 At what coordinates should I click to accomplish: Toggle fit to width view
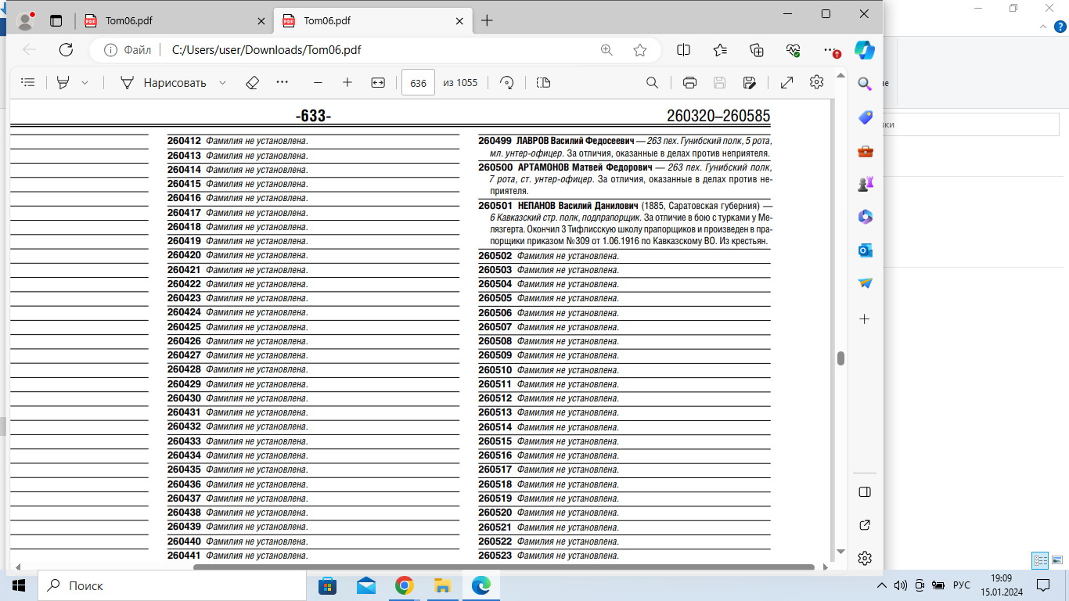pyautogui.click(x=378, y=82)
